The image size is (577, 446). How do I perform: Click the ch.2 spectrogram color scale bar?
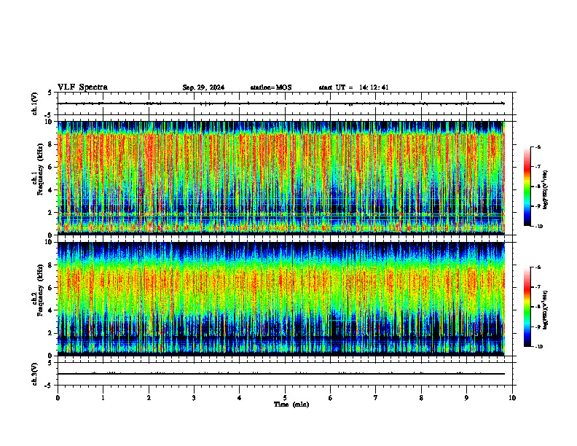(527, 307)
